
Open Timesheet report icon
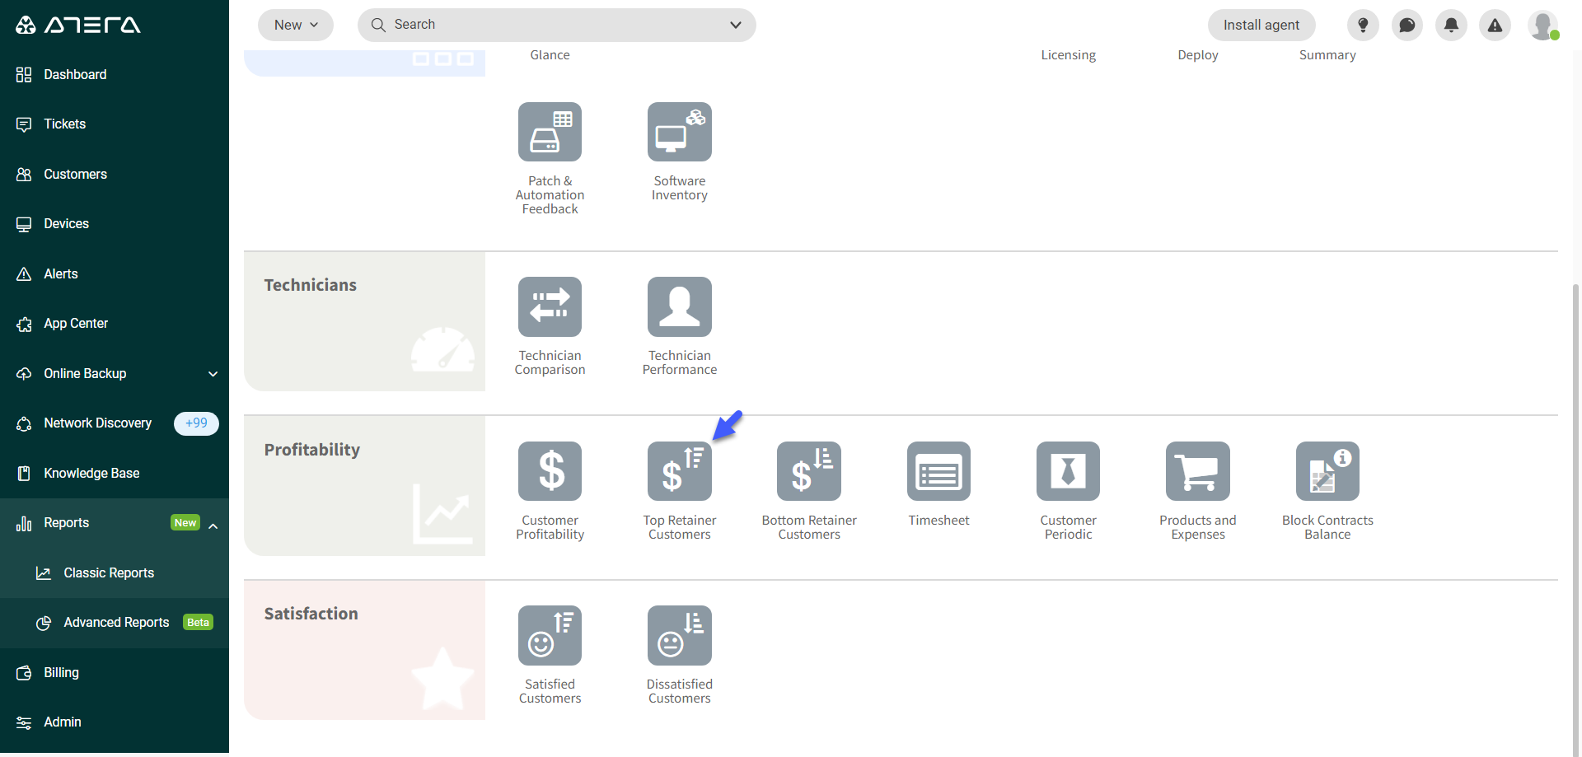coord(938,471)
